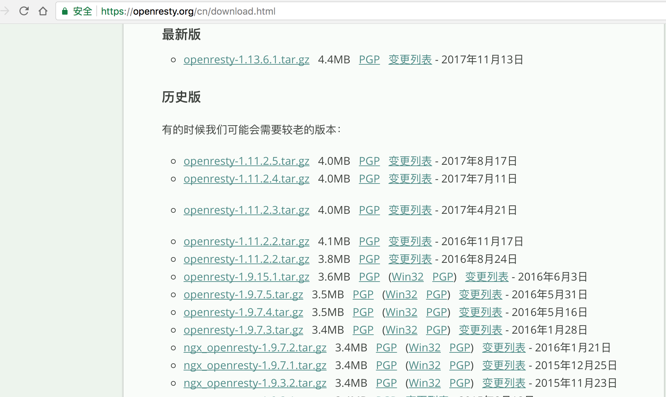Download openresty-1.11.2.5.tar.gz
This screenshot has width=666, height=397.
pos(246,161)
